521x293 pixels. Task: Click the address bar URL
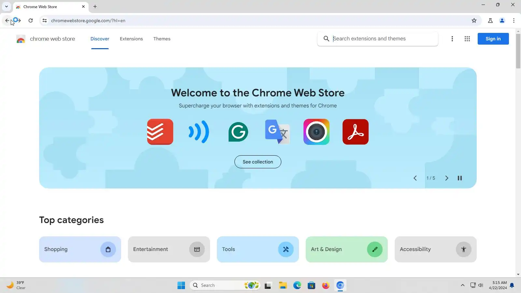click(88, 21)
